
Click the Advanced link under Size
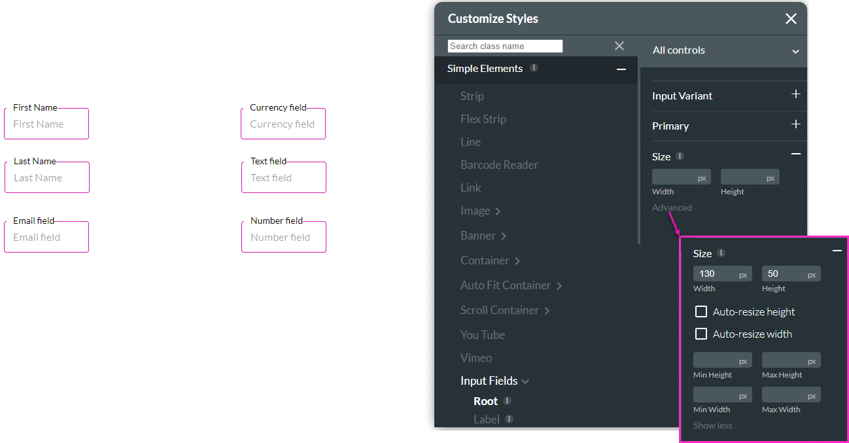[x=672, y=207]
